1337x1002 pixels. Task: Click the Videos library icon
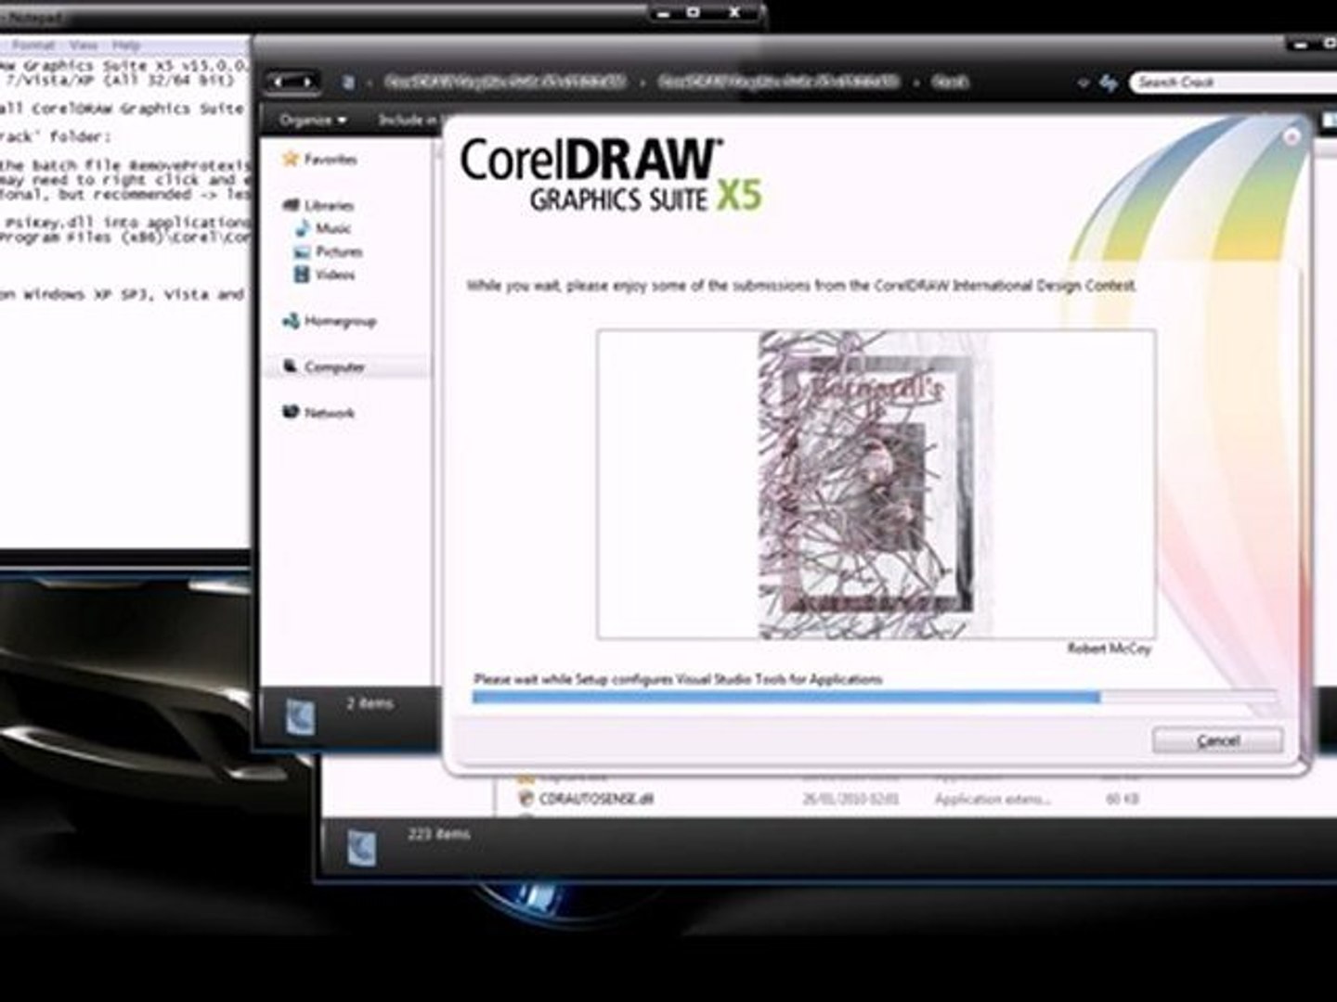(302, 275)
